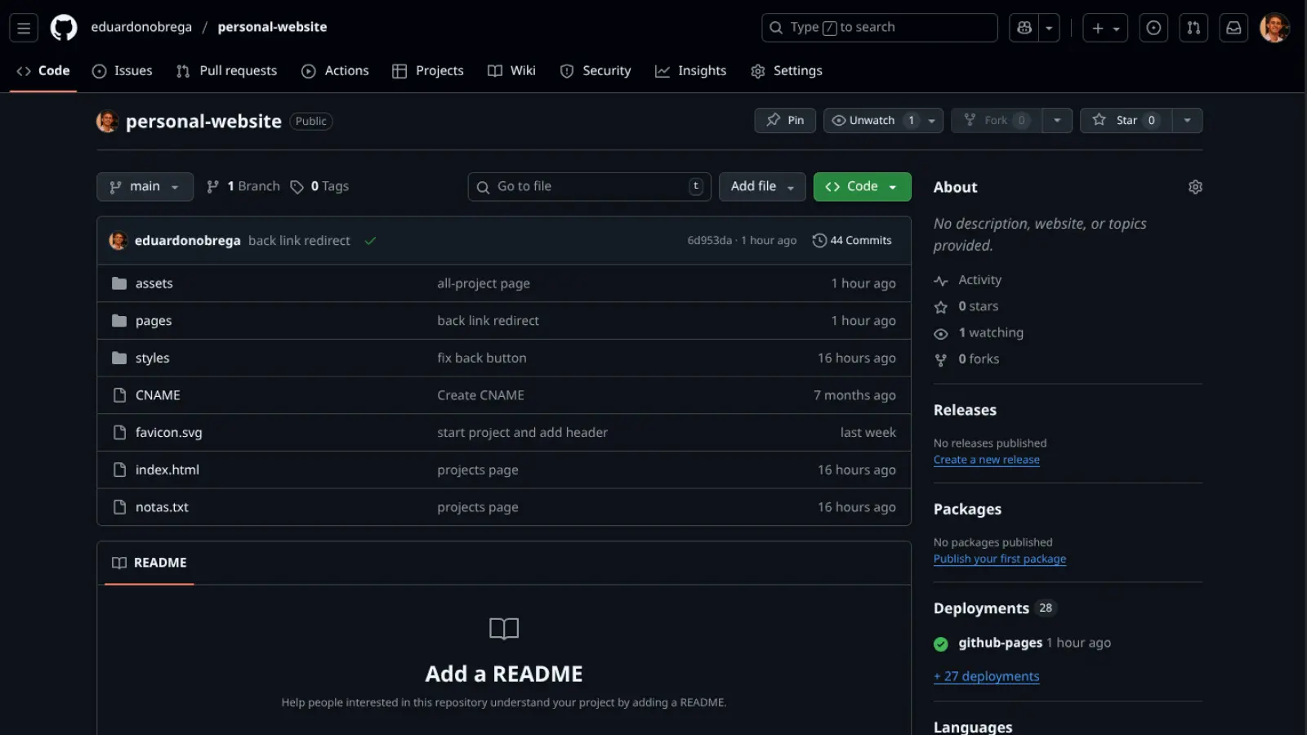
Task: Go to eduardonobrega profile in breadcrumb
Action: pyautogui.click(x=141, y=28)
